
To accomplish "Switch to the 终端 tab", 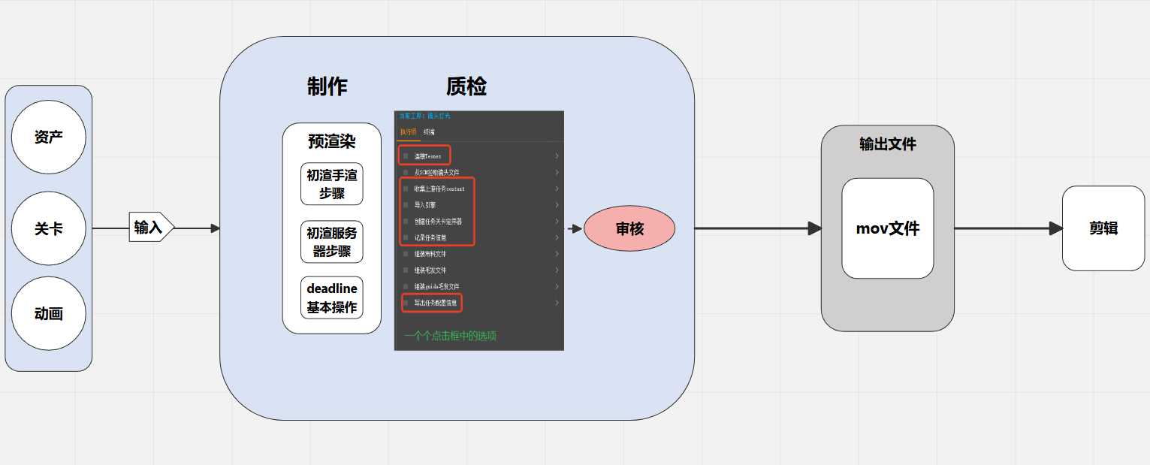I will (429, 132).
